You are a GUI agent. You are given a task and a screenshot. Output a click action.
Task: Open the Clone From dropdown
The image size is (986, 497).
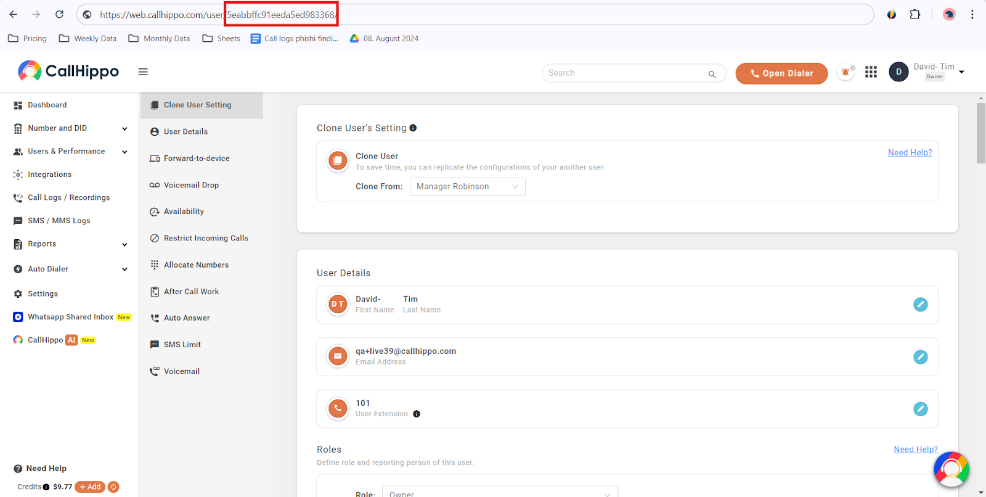tap(467, 187)
